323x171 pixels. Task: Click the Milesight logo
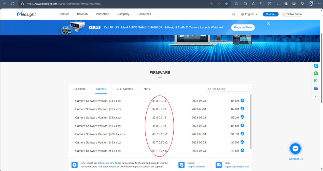pos(26,14)
